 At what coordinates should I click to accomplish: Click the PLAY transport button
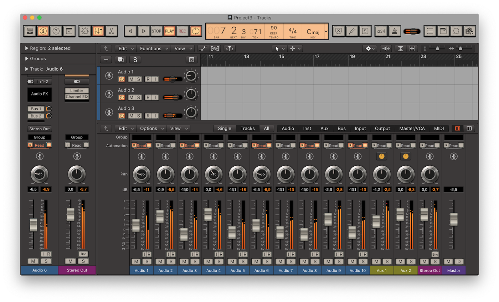pos(169,31)
